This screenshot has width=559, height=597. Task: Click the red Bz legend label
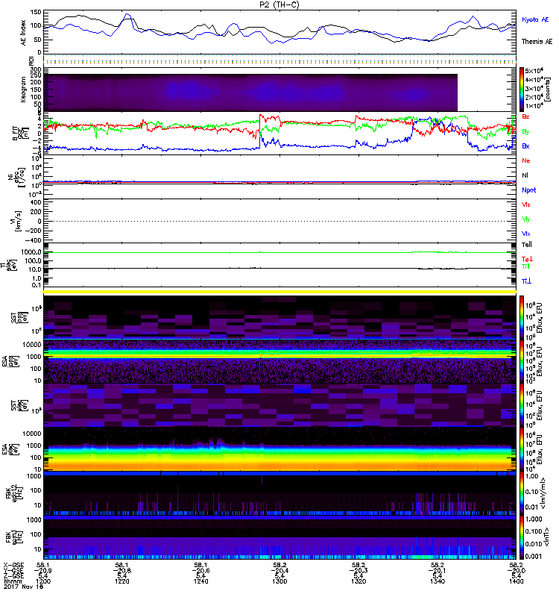[526, 117]
